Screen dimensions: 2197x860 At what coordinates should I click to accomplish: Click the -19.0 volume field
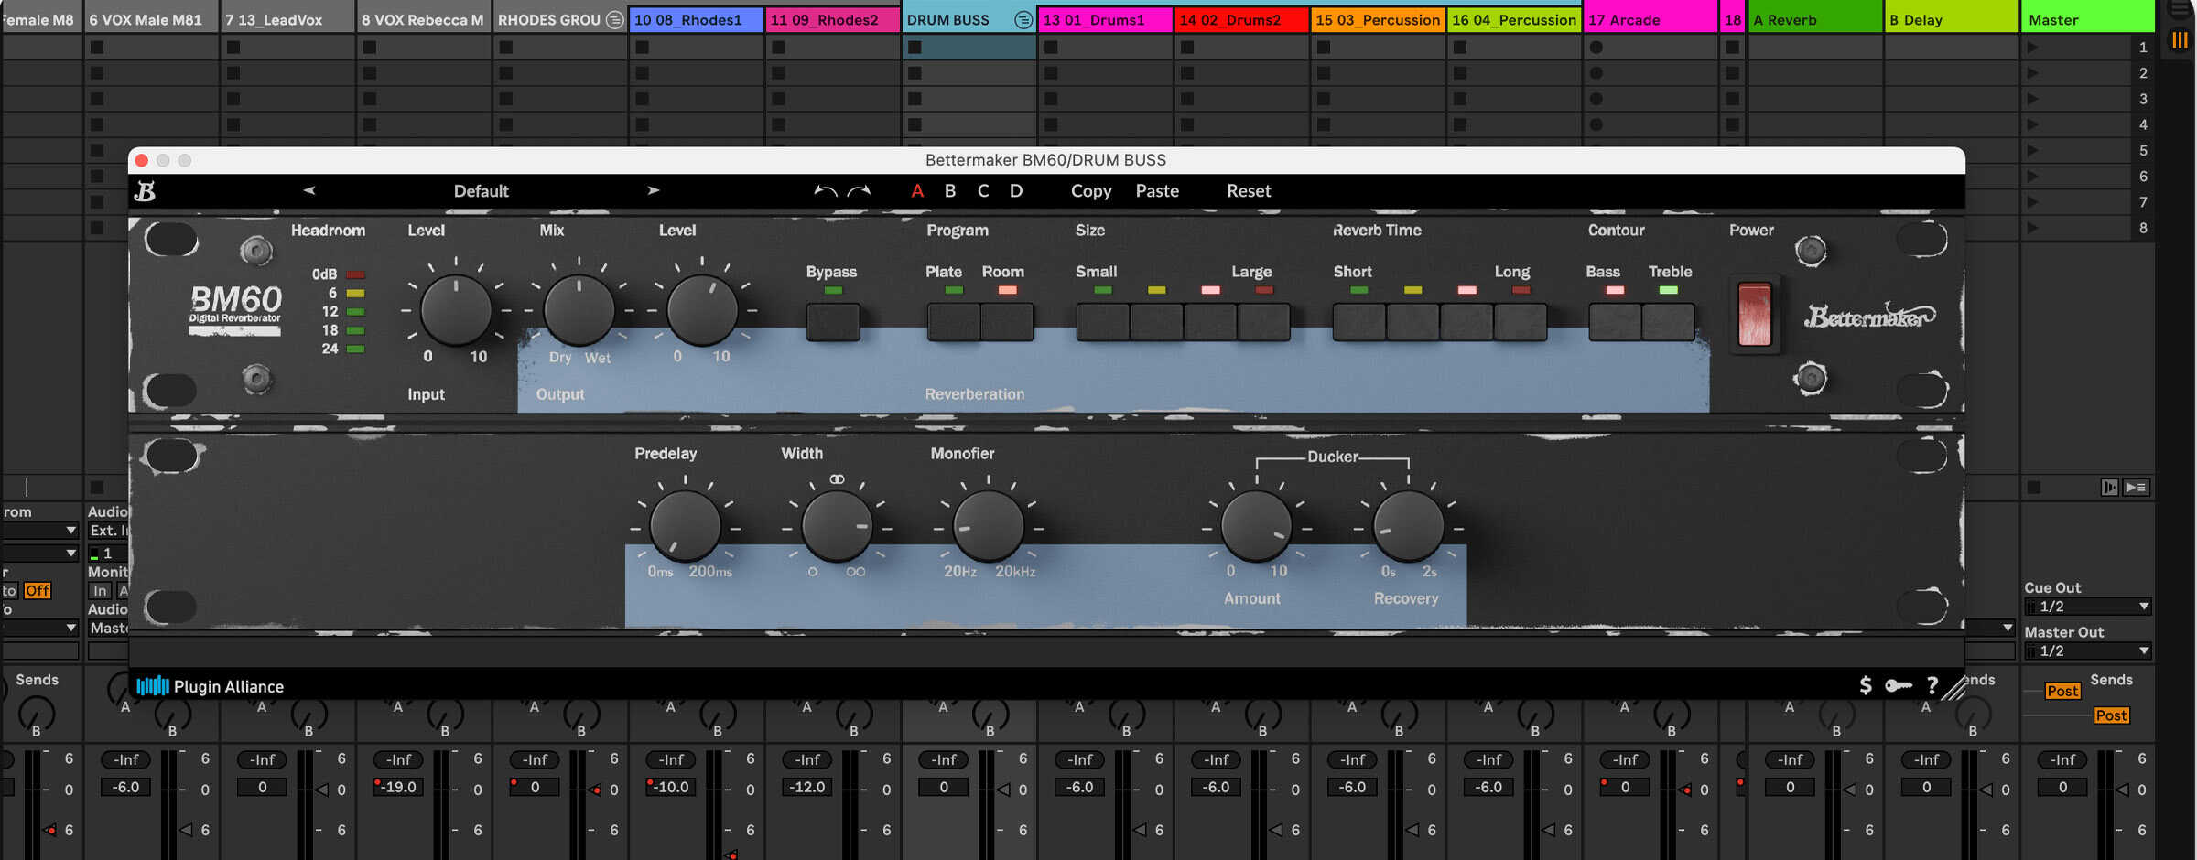(x=398, y=787)
